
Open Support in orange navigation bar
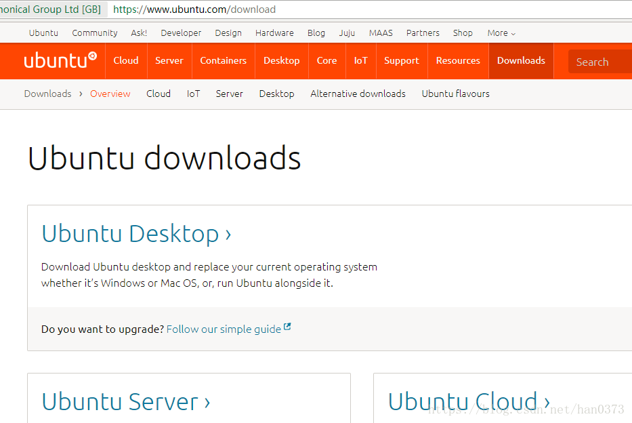pos(402,60)
